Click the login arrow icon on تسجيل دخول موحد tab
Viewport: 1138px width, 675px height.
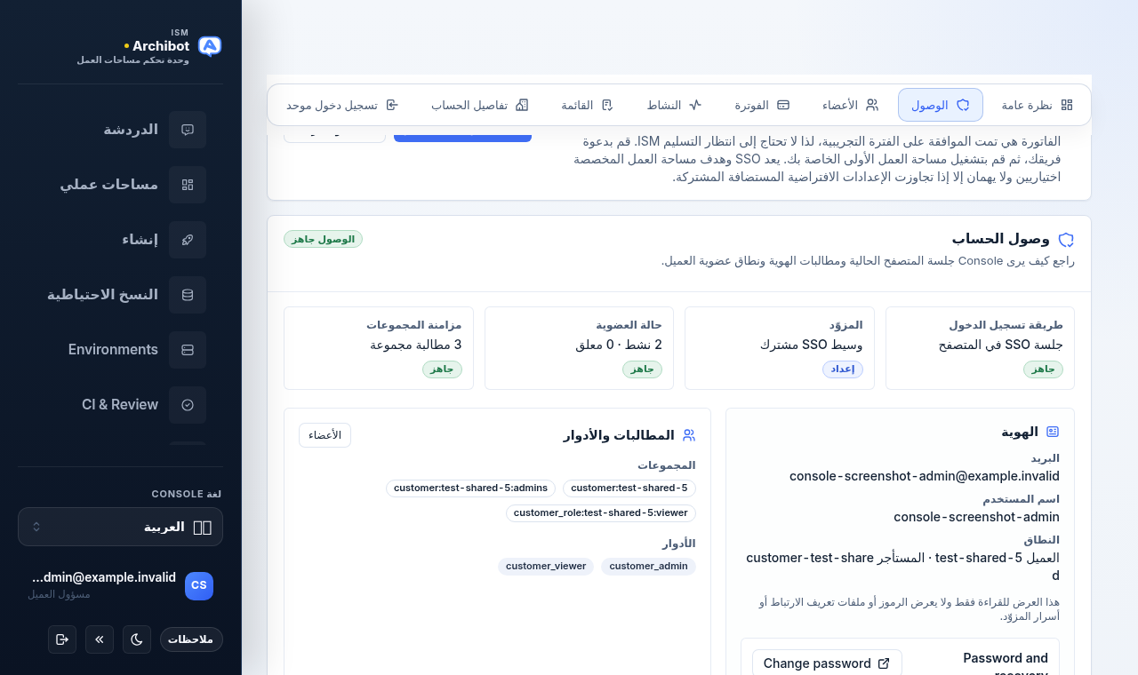tap(392, 105)
